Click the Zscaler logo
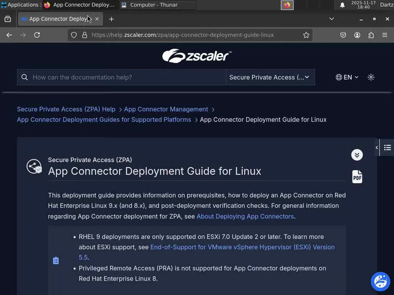This screenshot has width=394, height=295. coord(197,56)
